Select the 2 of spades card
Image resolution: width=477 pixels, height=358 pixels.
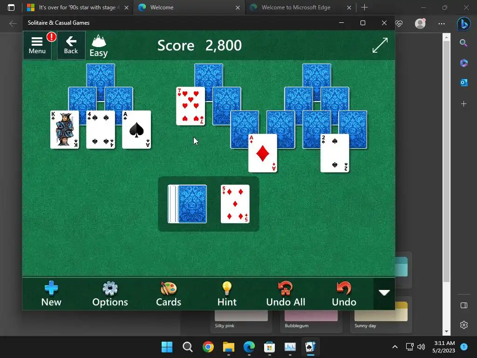point(334,153)
